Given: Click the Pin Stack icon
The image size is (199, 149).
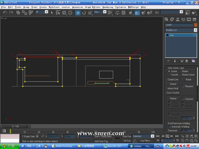Looking at the screenshot, I should pyautogui.click(x=168, y=61).
